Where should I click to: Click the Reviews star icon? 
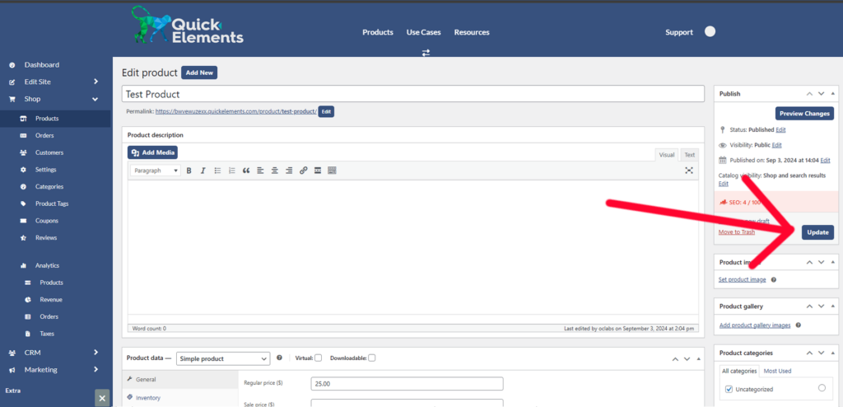(x=23, y=238)
